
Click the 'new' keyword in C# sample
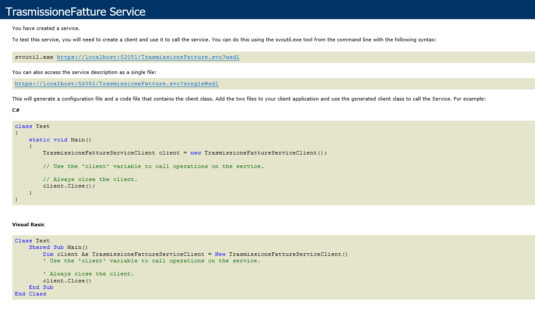click(x=195, y=153)
